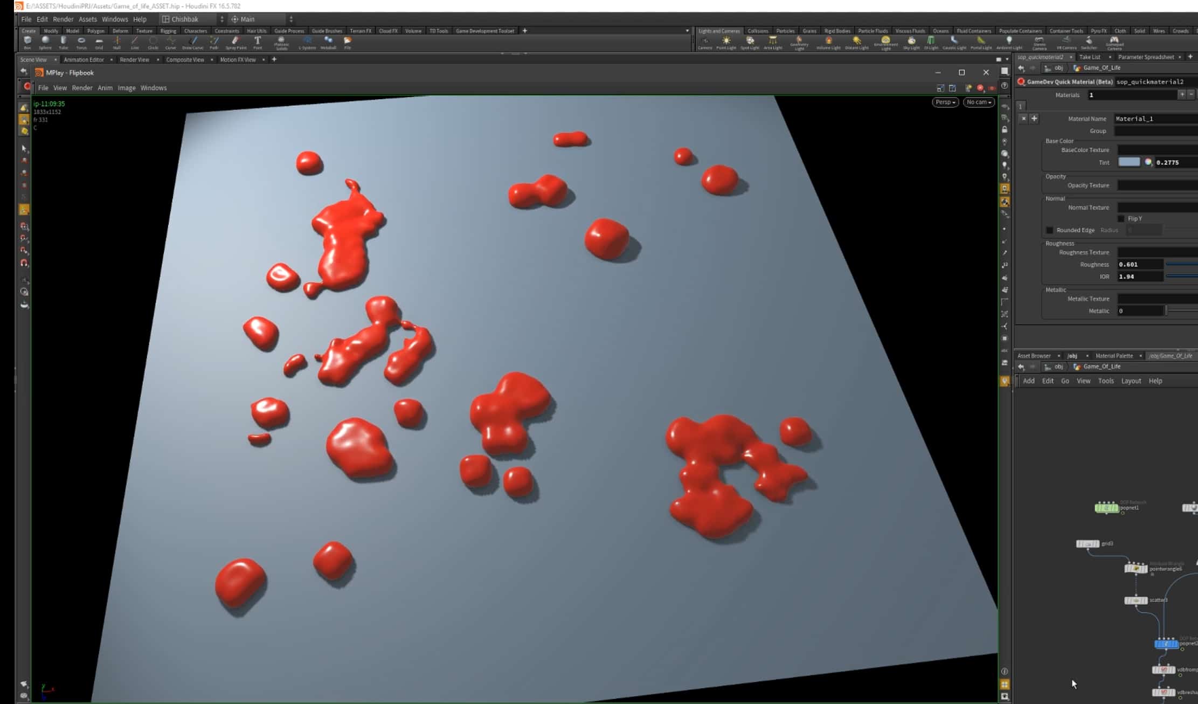Create a Torus from the Create shelf
Image resolution: width=1198 pixels, height=704 pixels.
pyautogui.click(x=81, y=40)
